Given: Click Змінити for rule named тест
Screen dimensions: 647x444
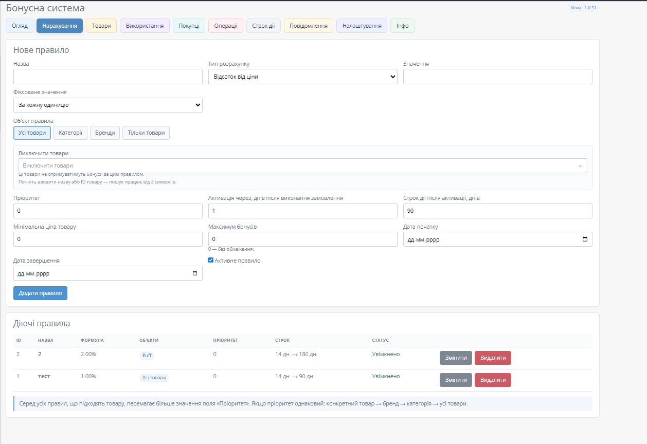Looking at the screenshot, I should pyautogui.click(x=456, y=380).
